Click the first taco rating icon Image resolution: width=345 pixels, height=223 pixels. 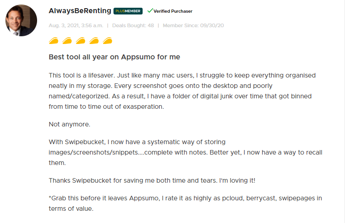tap(53, 41)
